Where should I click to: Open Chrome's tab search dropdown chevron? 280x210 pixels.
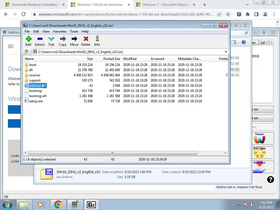click(247, 5)
